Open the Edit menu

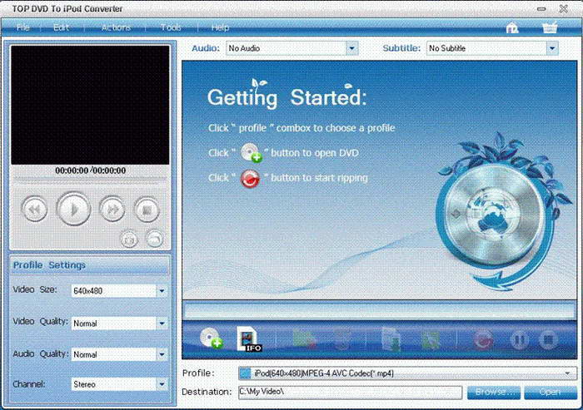61,27
